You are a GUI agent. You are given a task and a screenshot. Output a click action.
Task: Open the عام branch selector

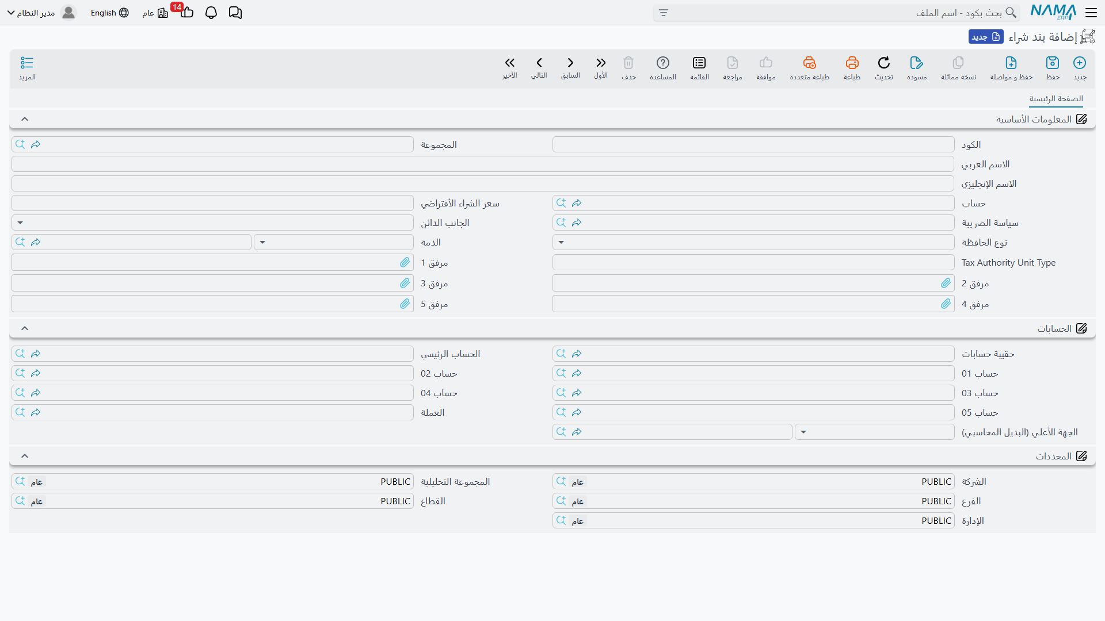[x=155, y=13]
